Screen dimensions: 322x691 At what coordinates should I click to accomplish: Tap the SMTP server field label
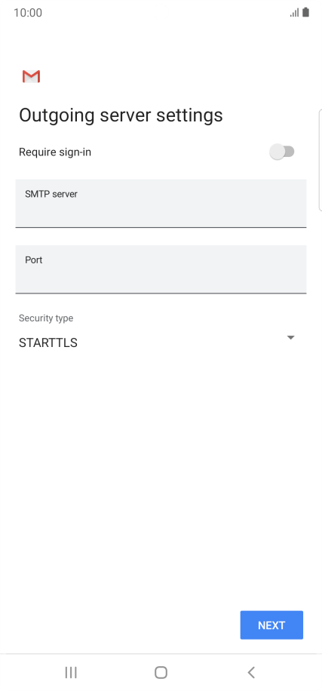[x=51, y=194]
